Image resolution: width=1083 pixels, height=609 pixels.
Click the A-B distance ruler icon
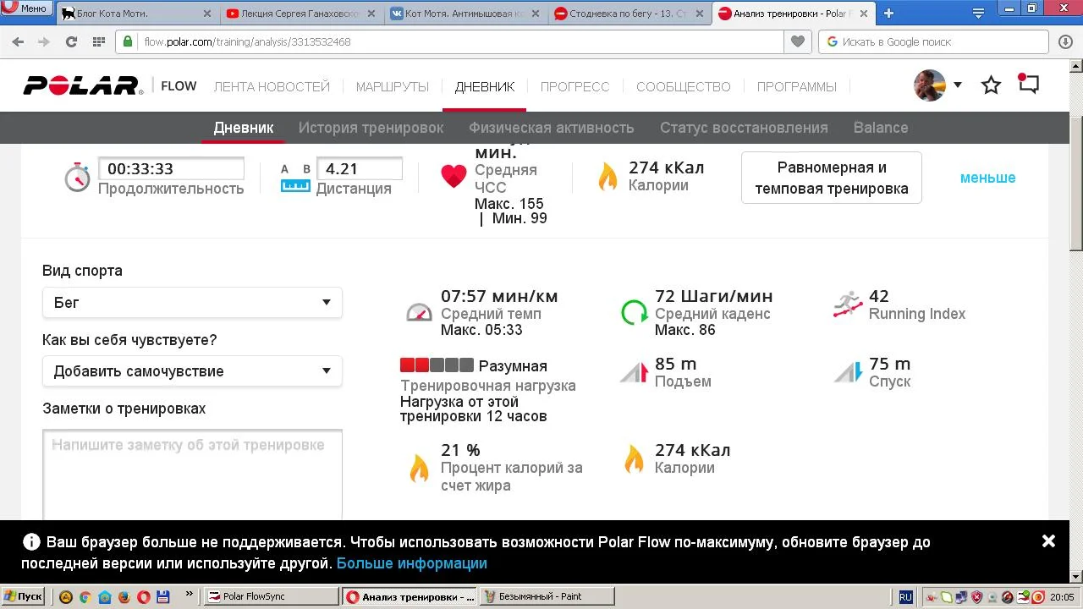(295, 178)
